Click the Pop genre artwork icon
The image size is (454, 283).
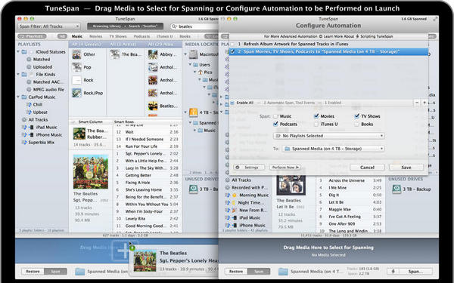click(x=76, y=67)
